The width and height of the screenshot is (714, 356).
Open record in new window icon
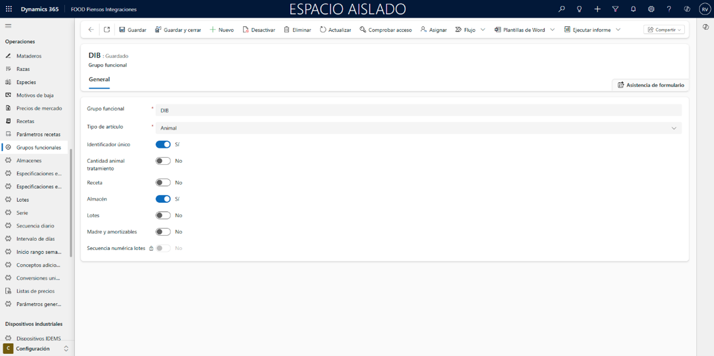(107, 30)
